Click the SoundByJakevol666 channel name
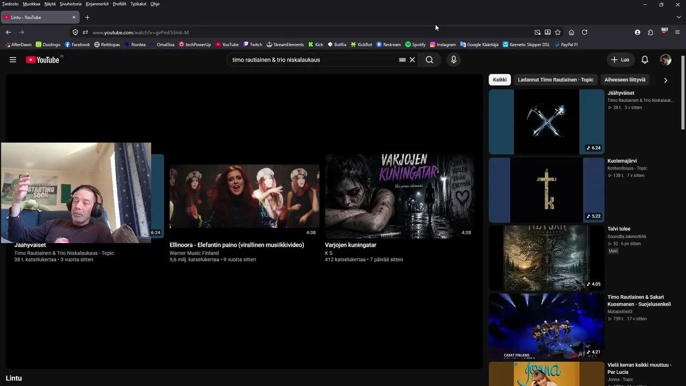The image size is (686, 386). pos(627,236)
